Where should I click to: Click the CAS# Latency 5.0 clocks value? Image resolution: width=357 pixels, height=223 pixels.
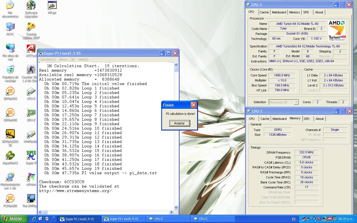306,162
